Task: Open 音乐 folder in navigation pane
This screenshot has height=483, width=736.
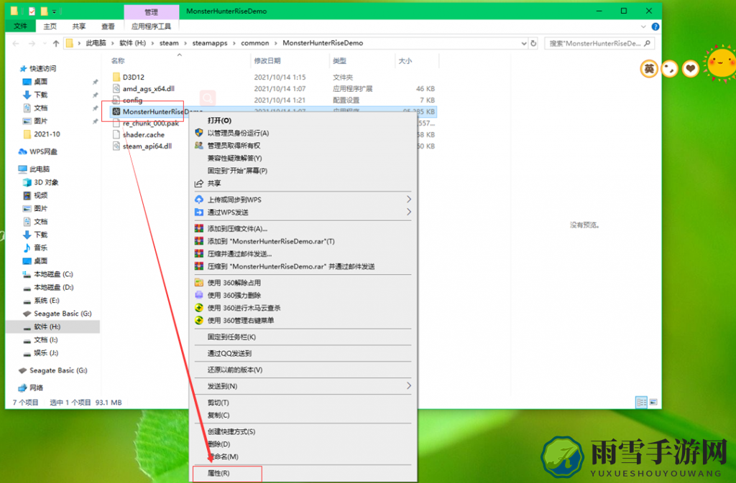Action: click(40, 248)
